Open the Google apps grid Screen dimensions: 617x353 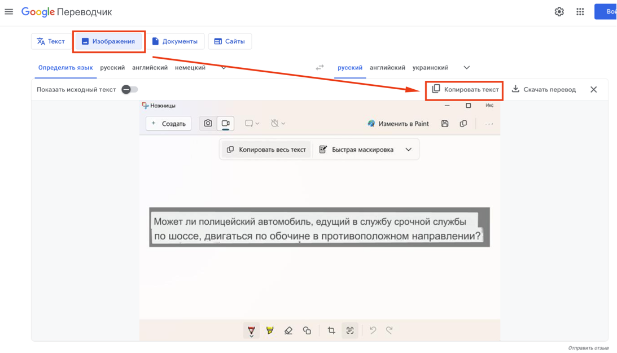580,12
